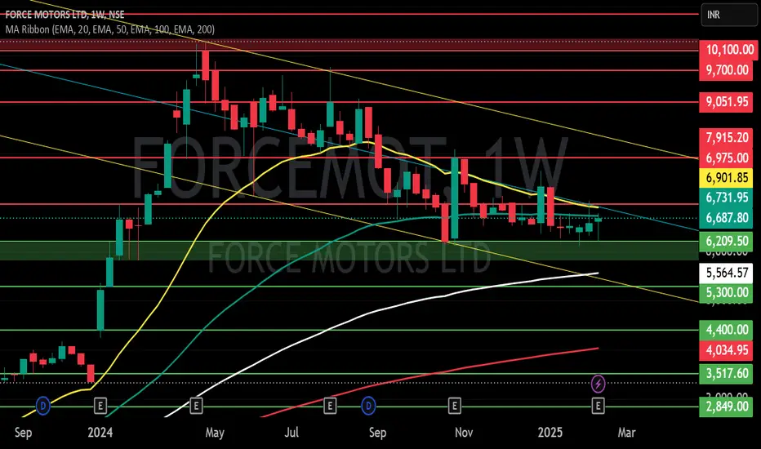Open the purple lightning event icon
Screen dimensions: 761x449
tap(598, 384)
